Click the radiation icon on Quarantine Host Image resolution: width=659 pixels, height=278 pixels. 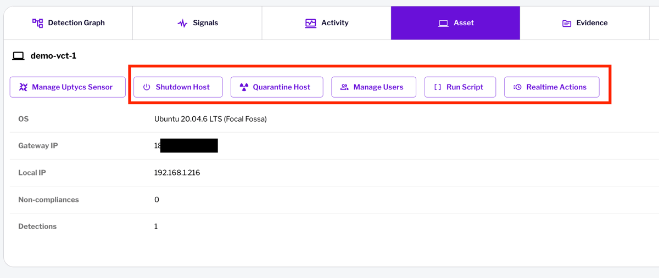coord(244,87)
